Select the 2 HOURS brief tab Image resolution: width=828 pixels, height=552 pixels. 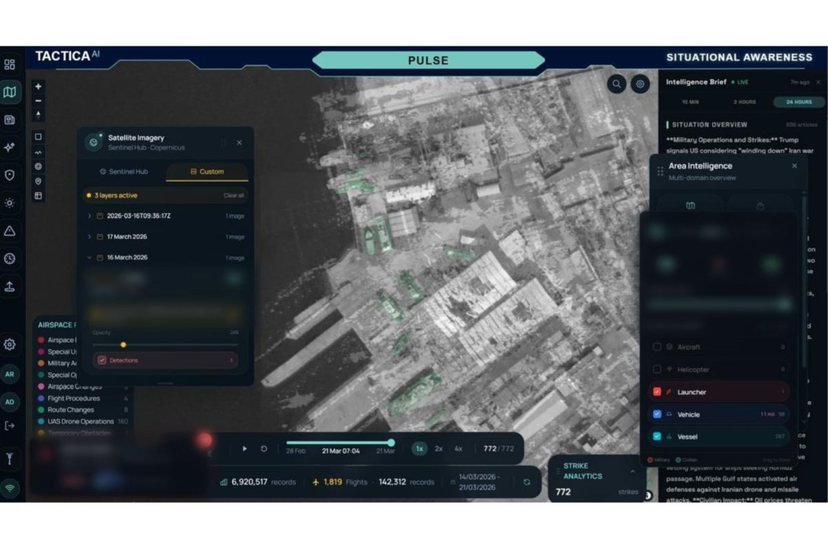click(744, 102)
